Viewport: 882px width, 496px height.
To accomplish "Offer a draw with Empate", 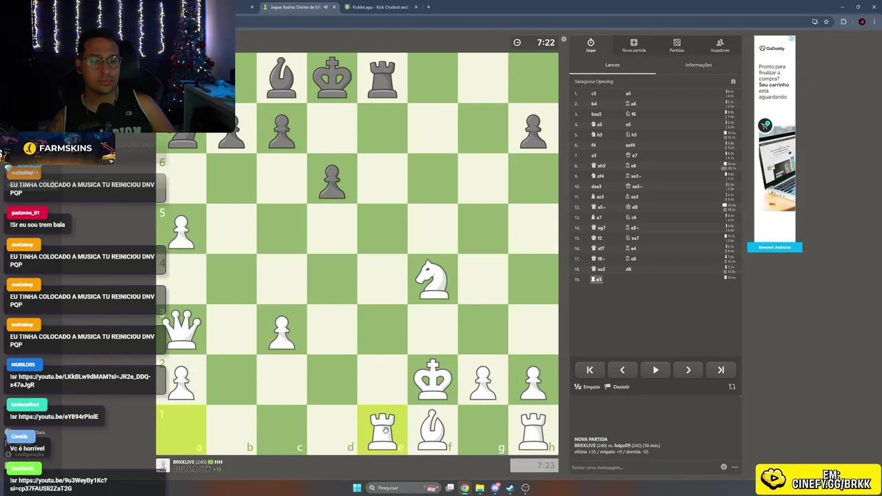I will coord(588,386).
